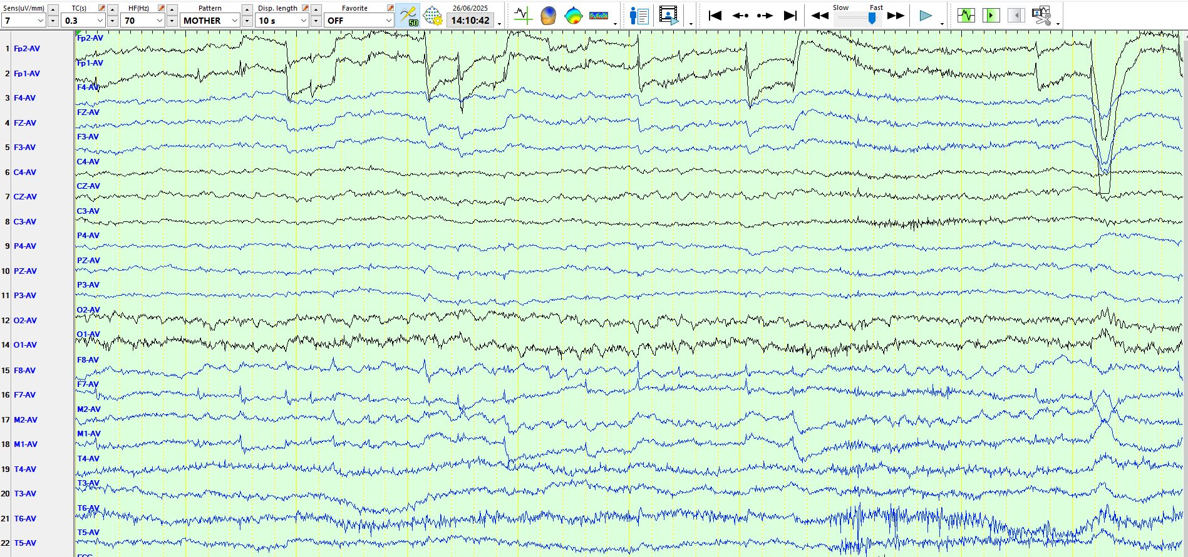Jump to the start of the recording

click(x=715, y=16)
